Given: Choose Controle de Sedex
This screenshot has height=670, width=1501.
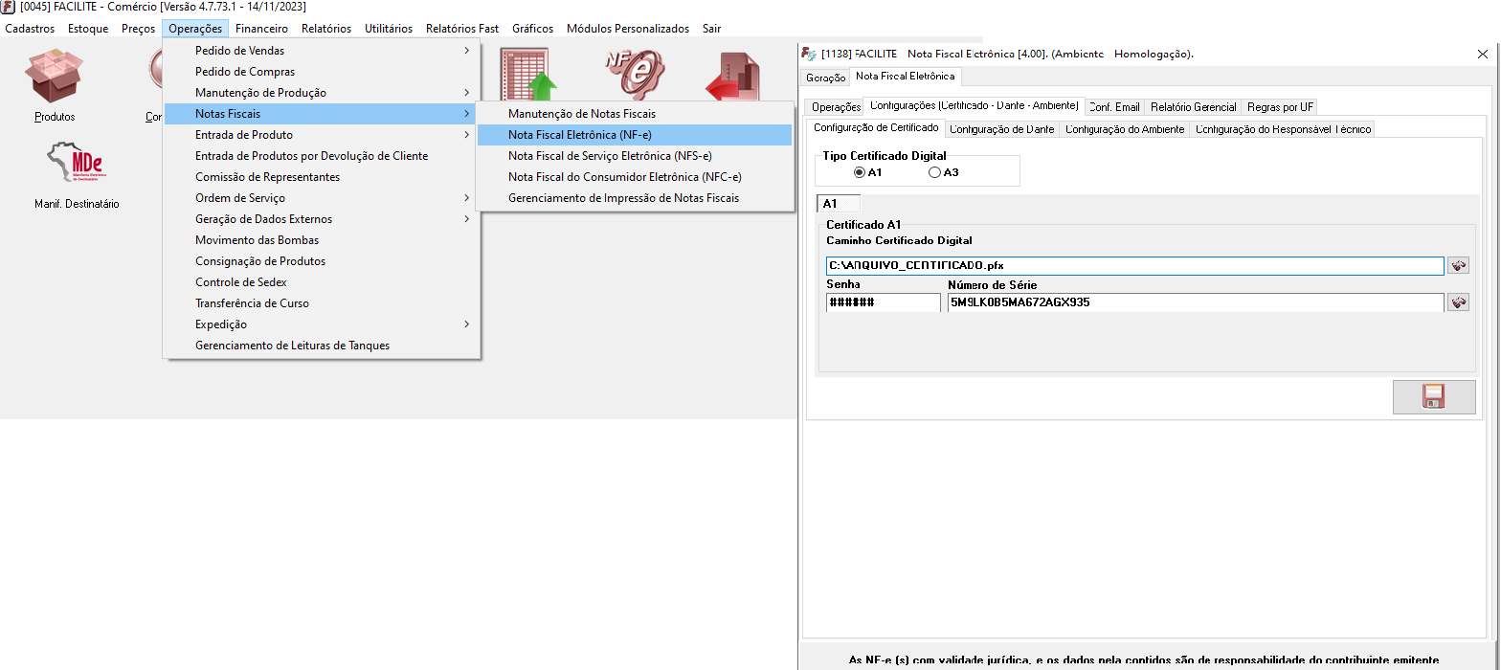Looking at the screenshot, I should (322, 282).
